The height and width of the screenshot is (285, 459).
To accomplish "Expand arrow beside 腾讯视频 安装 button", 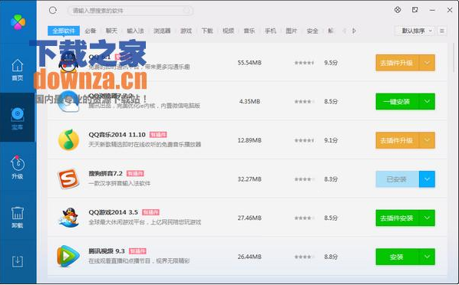I will coord(427,257).
